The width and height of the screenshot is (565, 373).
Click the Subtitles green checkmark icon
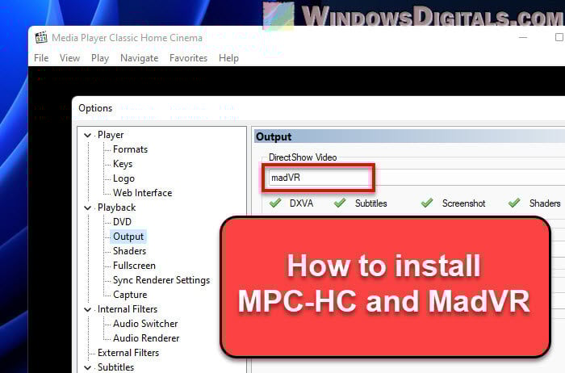[340, 203]
